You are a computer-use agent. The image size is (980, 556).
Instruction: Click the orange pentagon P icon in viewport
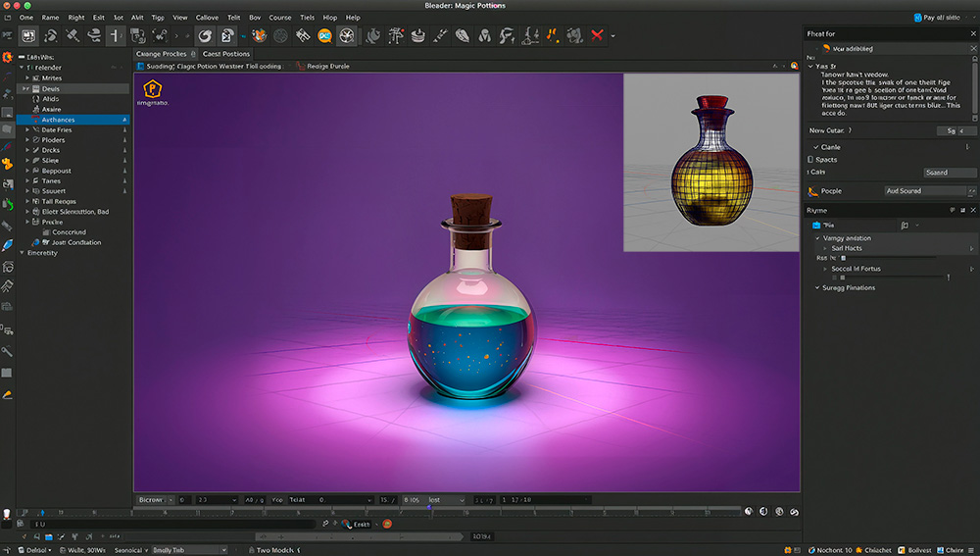(x=152, y=88)
